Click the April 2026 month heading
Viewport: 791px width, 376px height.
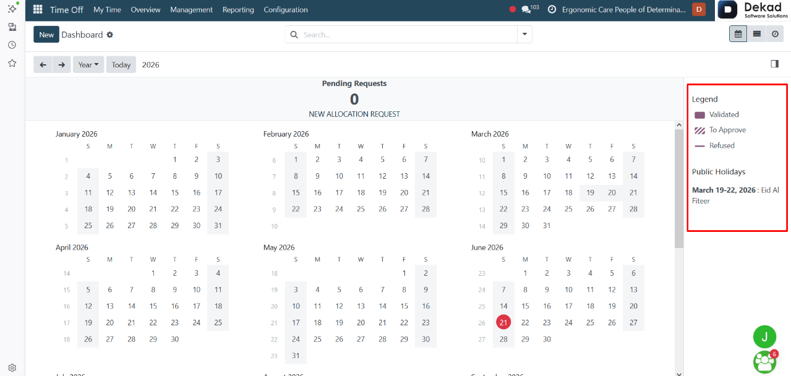72,247
